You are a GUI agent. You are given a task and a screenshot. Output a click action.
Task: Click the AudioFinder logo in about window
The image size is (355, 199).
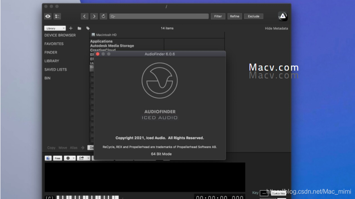tap(160, 80)
